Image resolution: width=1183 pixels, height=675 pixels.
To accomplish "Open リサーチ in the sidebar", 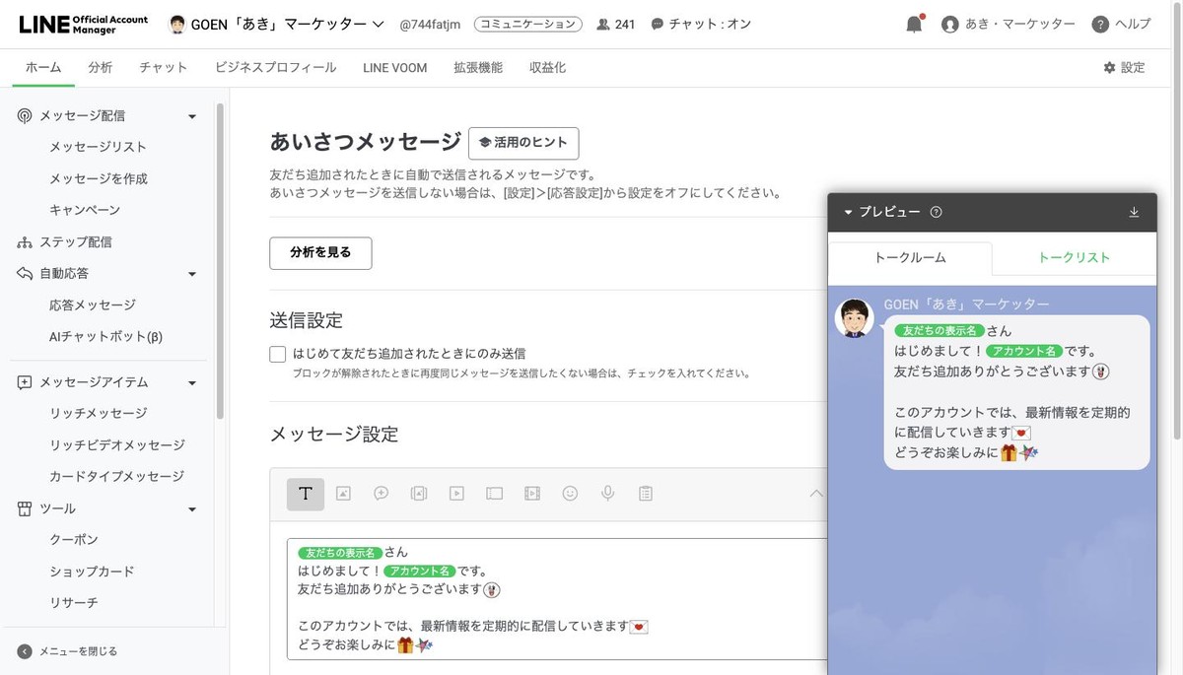I will click(x=74, y=603).
